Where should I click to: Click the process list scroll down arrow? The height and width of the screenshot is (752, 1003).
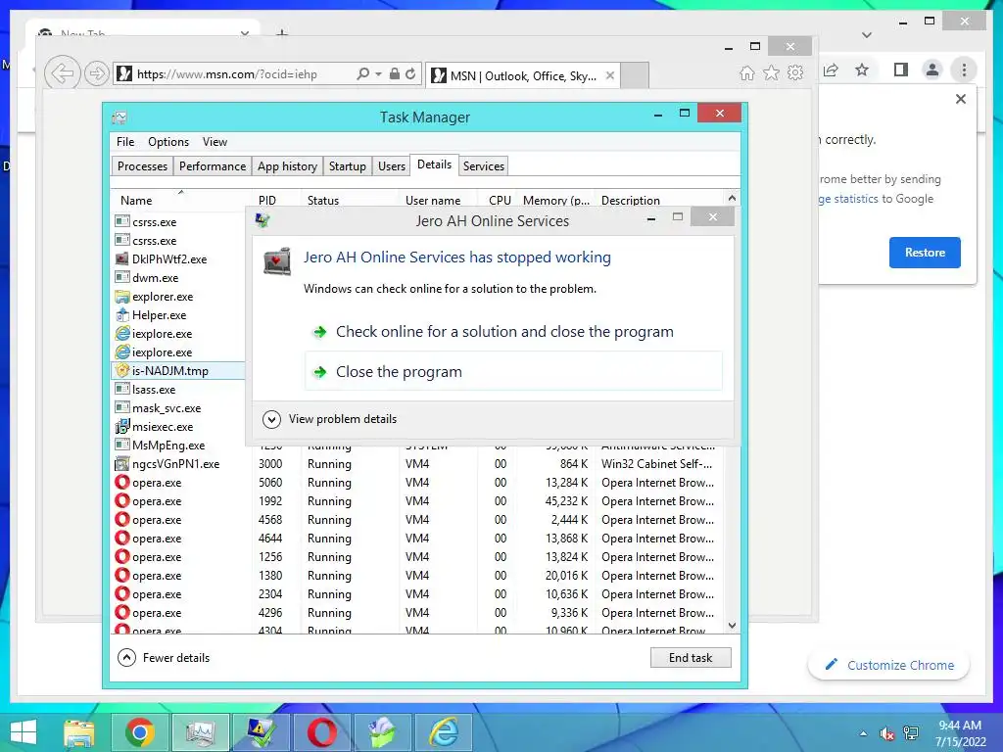click(x=733, y=626)
